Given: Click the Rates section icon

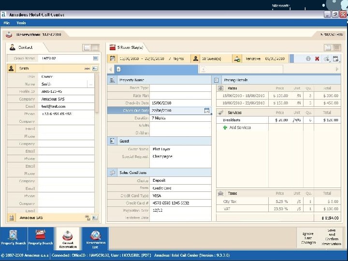Looking at the screenshot, I should pyautogui.click(x=220, y=88).
